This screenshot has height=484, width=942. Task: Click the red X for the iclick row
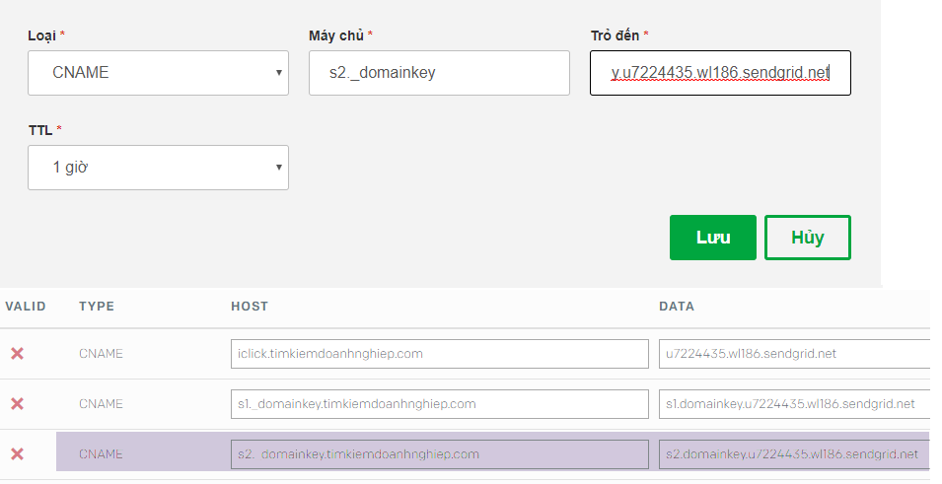click(x=18, y=354)
